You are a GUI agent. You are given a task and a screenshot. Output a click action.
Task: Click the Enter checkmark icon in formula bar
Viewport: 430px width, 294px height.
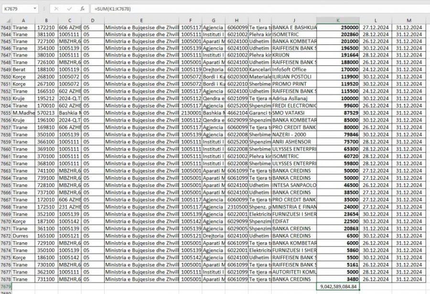point(69,9)
